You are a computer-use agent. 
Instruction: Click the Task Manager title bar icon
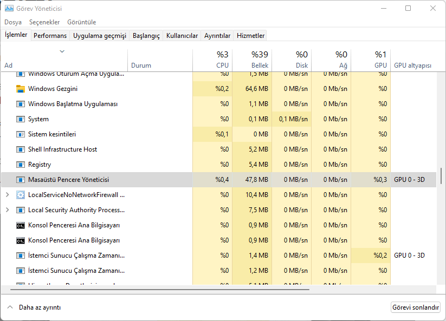[x=9, y=9]
